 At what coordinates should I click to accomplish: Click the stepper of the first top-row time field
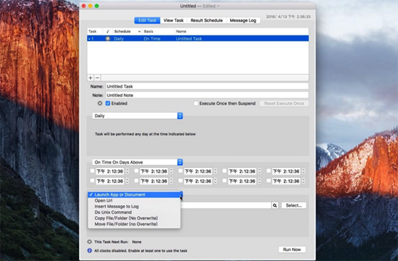127,171
